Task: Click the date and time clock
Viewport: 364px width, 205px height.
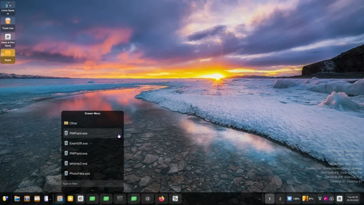Action: [x=353, y=199]
